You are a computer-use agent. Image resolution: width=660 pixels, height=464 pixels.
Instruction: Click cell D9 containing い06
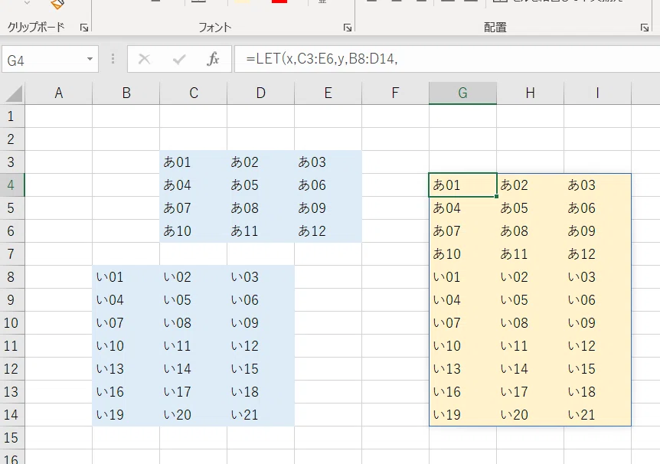coord(261,300)
